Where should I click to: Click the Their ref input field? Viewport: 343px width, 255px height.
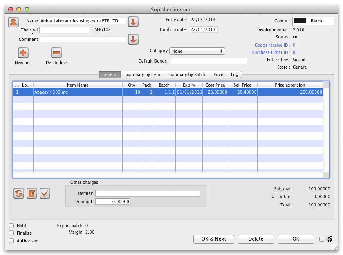pyautogui.click(x=65, y=30)
